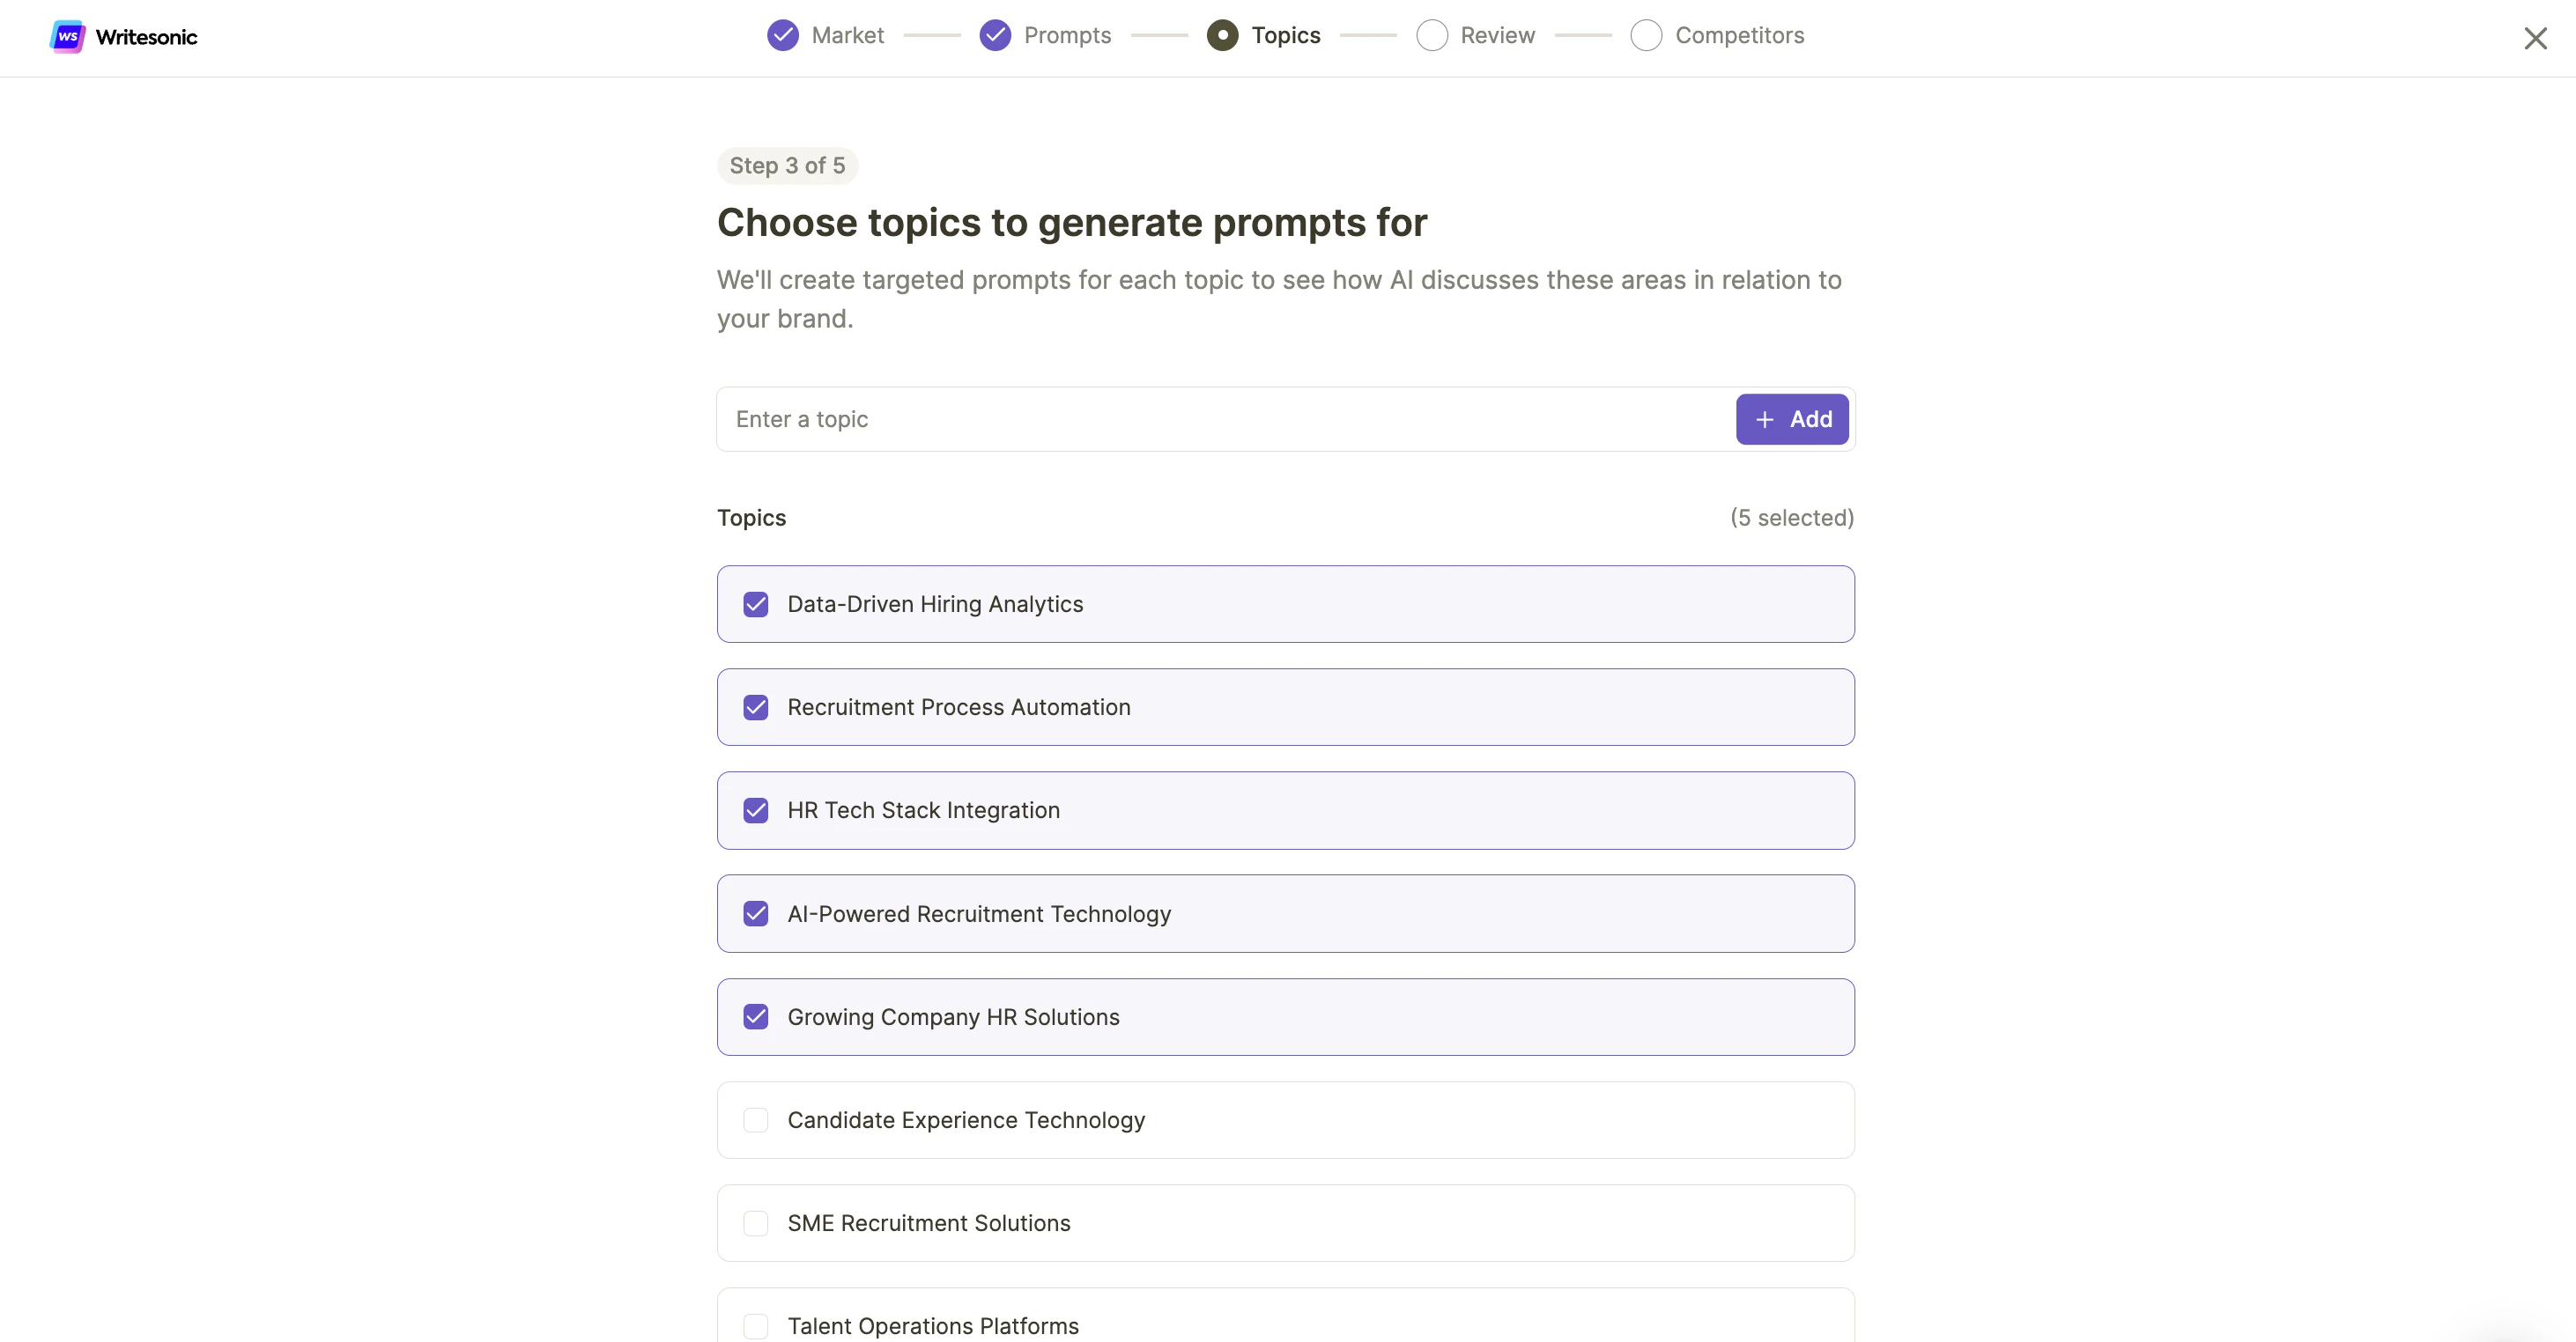2576x1342 pixels.
Task: Uncheck Data-Driven Hiring Analytics checkbox
Action: click(x=756, y=605)
